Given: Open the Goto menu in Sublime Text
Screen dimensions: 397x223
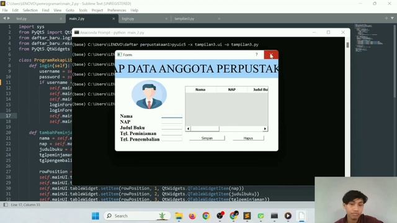Looking at the screenshot, I should (70, 10).
